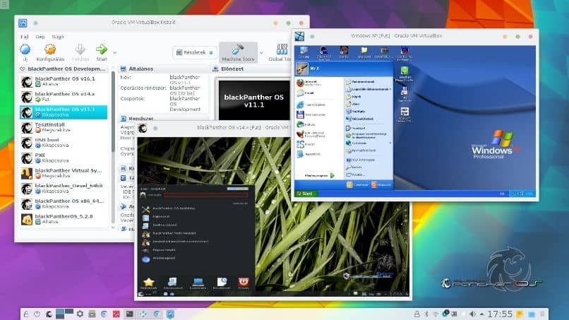This screenshot has height=320, width=569.
Task: Click the green Start arrow in VirtualBox toolbar
Action: coord(102,49)
